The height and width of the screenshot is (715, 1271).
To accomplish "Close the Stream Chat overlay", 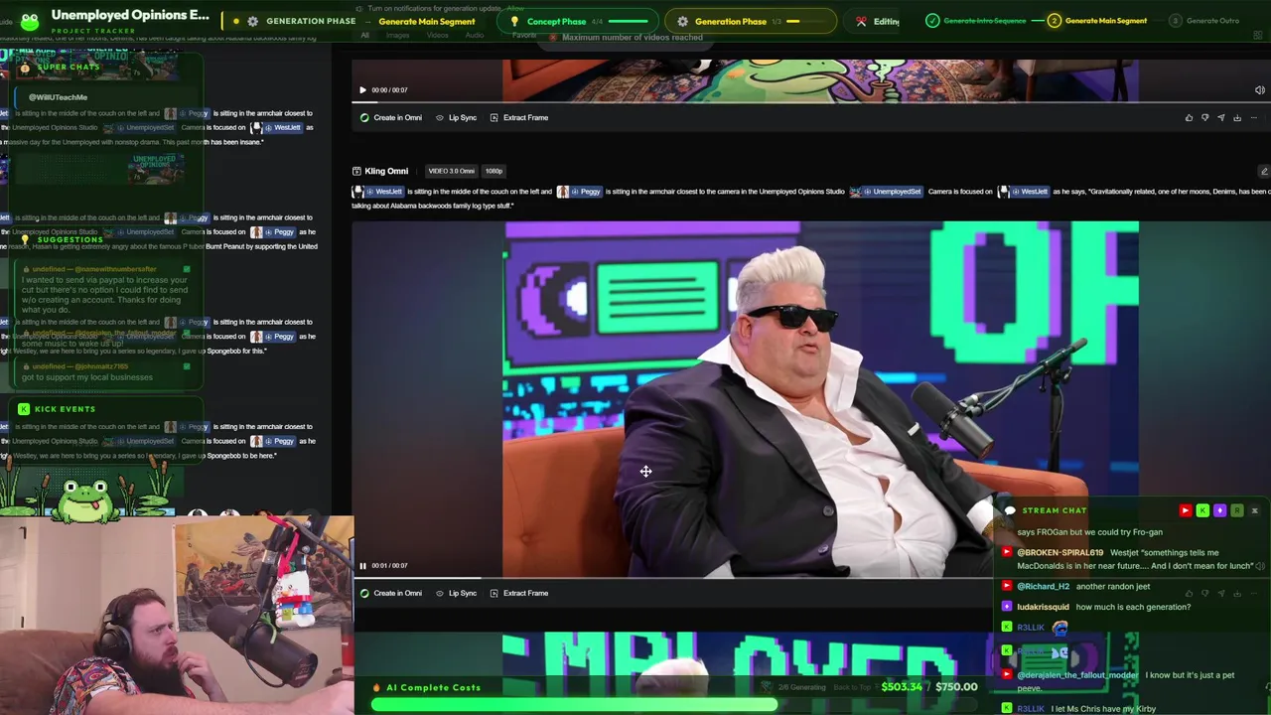I will pyautogui.click(x=1254, y=510).
